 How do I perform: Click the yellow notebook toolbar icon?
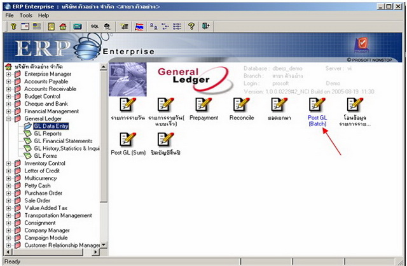click(51, 26)
